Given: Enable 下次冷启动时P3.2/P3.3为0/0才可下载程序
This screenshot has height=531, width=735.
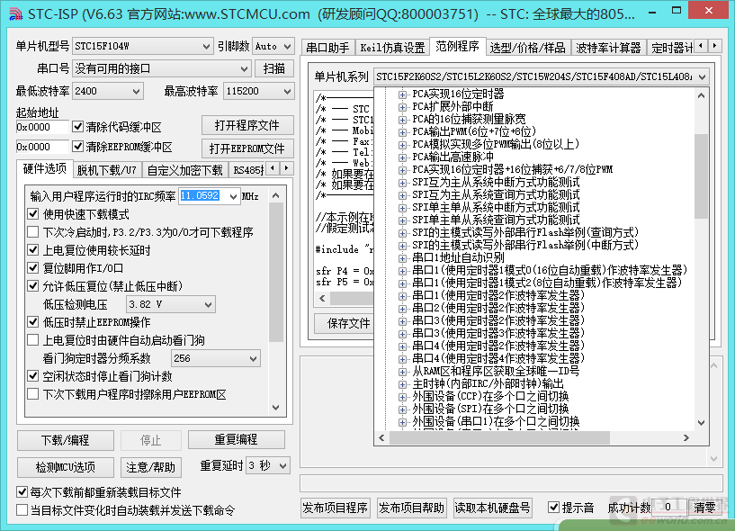Looking at the screenshot, I should [x=32, y=231].
